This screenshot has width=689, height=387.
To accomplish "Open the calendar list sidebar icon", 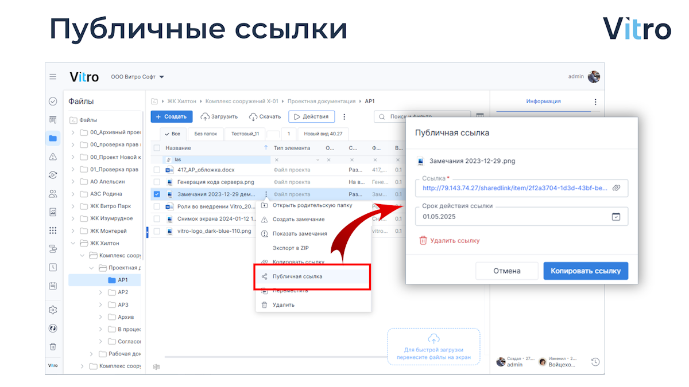I will pyautogui.click(x=53, y=286).
